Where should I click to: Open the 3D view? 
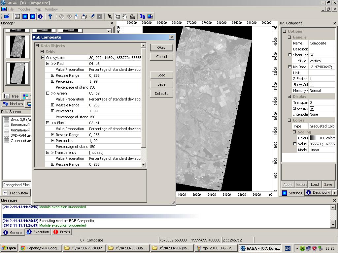[x=142, y=16]
